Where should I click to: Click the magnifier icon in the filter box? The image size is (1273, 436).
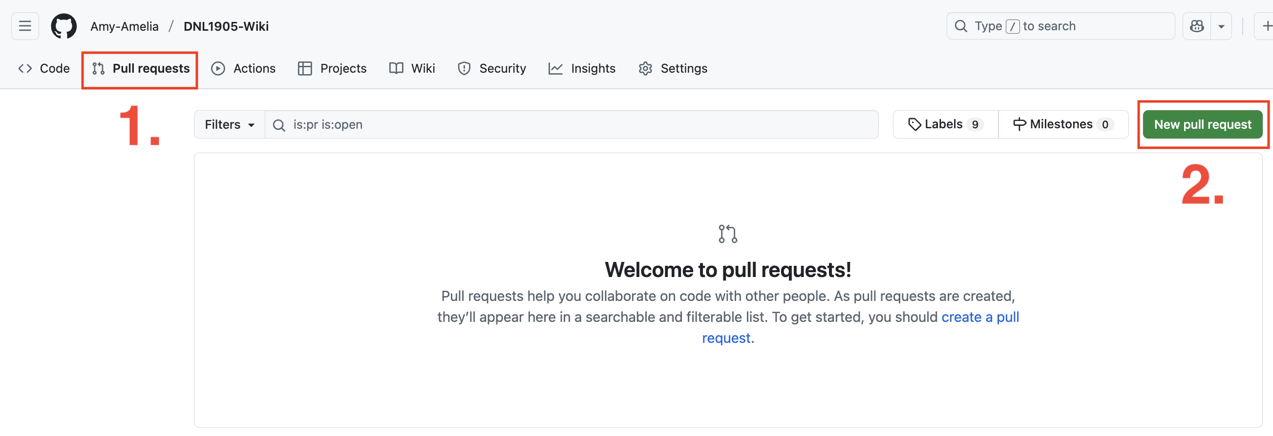[279, 125]
